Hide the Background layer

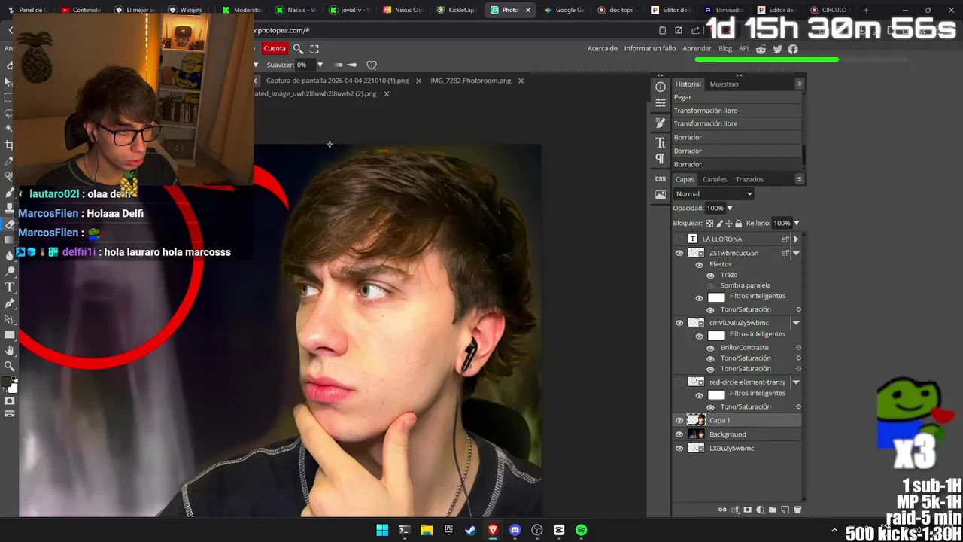pos(679,434)
